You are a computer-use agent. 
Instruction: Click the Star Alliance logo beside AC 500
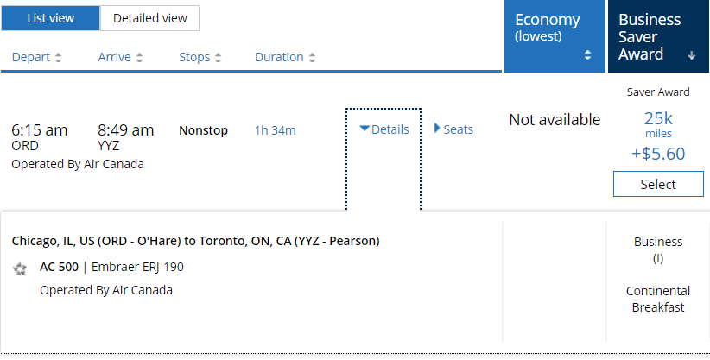click(20, 268)
